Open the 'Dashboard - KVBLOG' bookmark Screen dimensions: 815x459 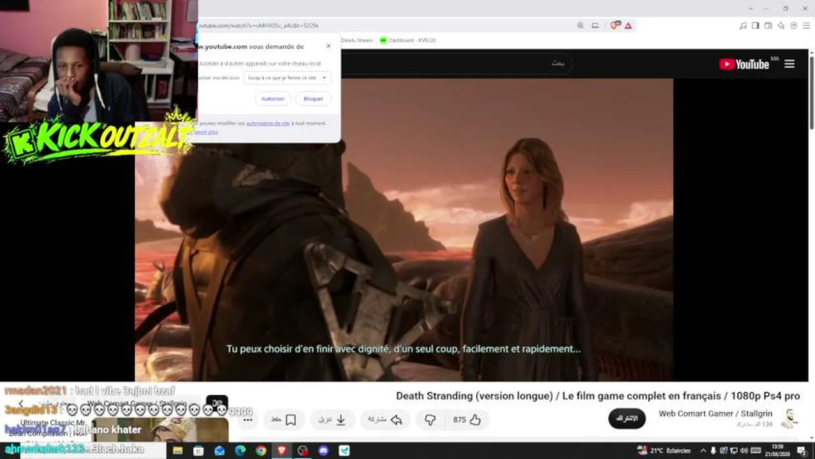(408, 40)
